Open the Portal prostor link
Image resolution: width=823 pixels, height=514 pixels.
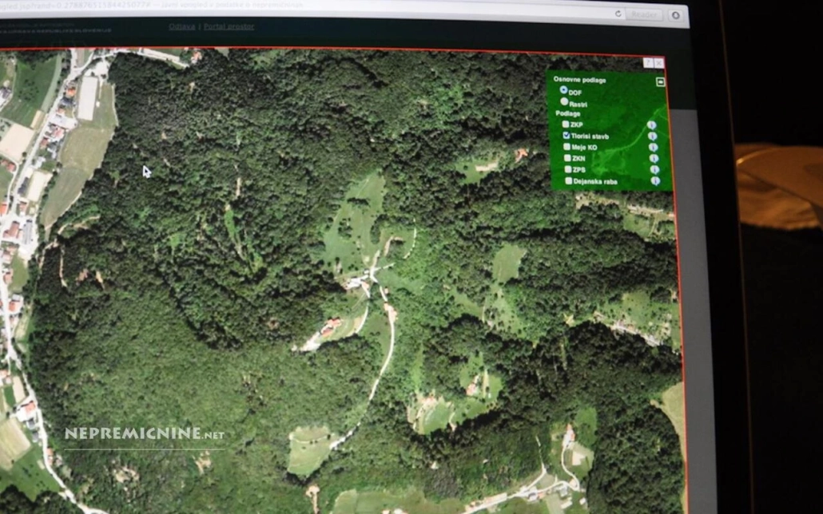pos(229,26)
